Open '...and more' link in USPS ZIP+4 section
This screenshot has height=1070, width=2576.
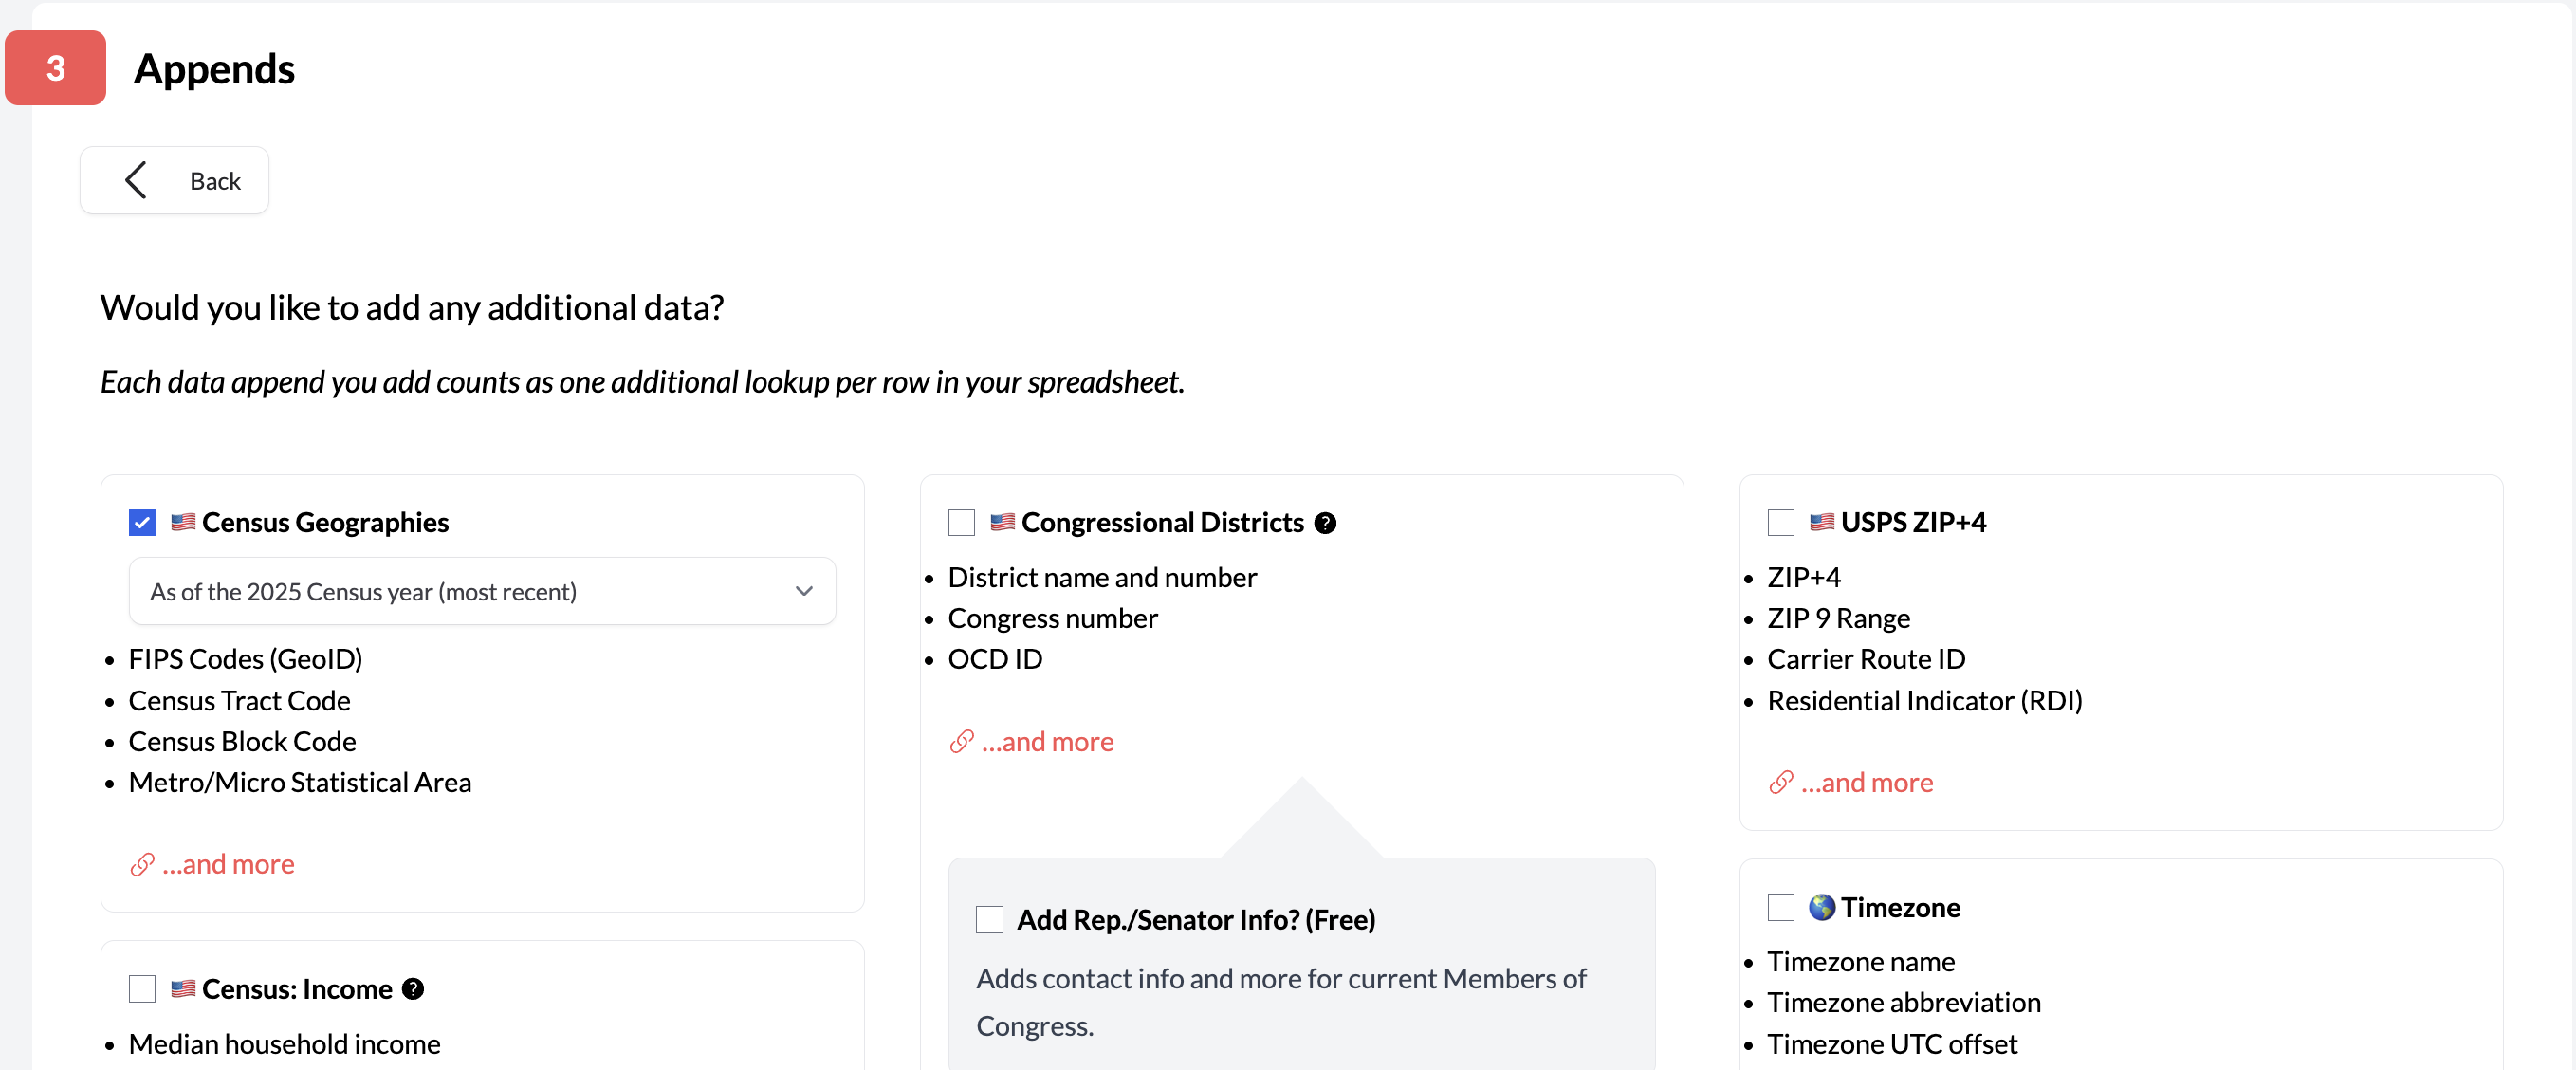1867,783
